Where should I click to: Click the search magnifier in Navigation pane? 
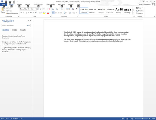tap(28, 25)
